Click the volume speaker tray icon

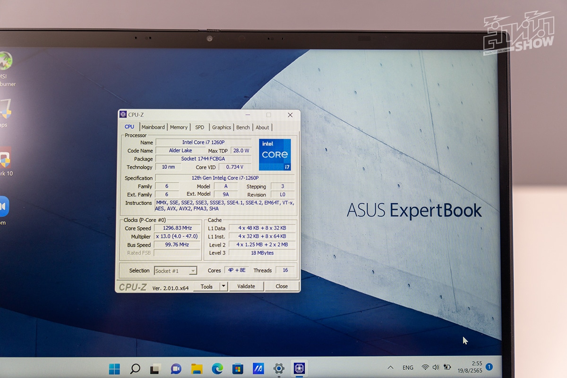click(x=436, y=367)
